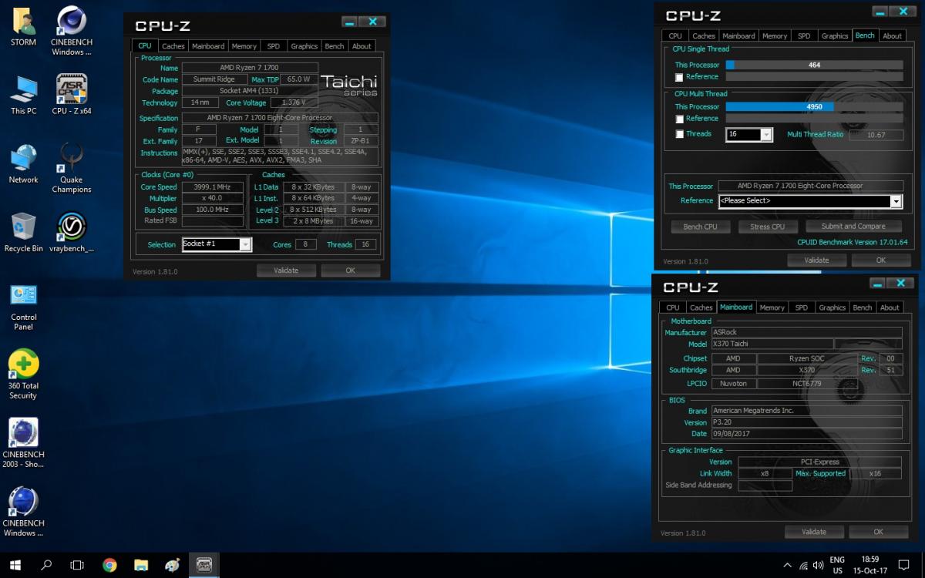Switch to SPD tab in left CPU-Z window
Viewport: 925px width, 578px height.
tap(274, 46)
